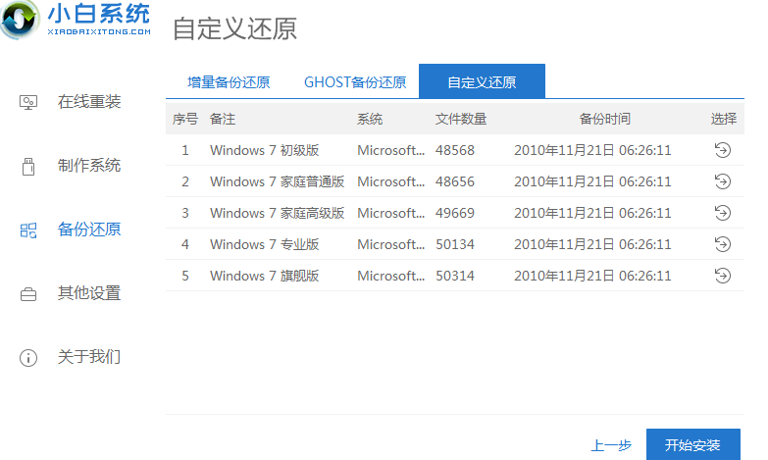The height and width of the screenshot is (460, 768).
Task: Open the 制作系统 sidebar menu
Action: 89,166
